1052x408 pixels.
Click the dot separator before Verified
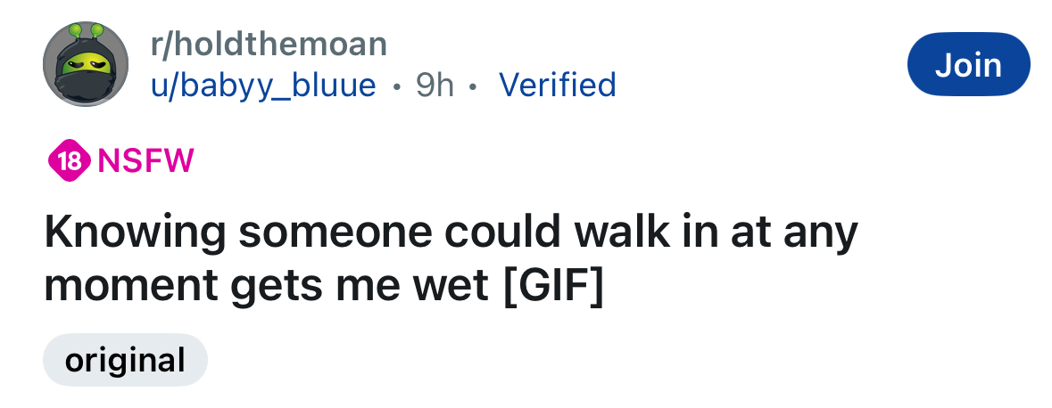point(474,86)
